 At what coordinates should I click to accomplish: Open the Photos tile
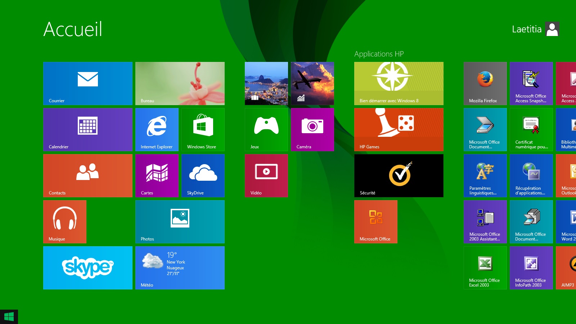pyautogui.click(x=180, y=222)
